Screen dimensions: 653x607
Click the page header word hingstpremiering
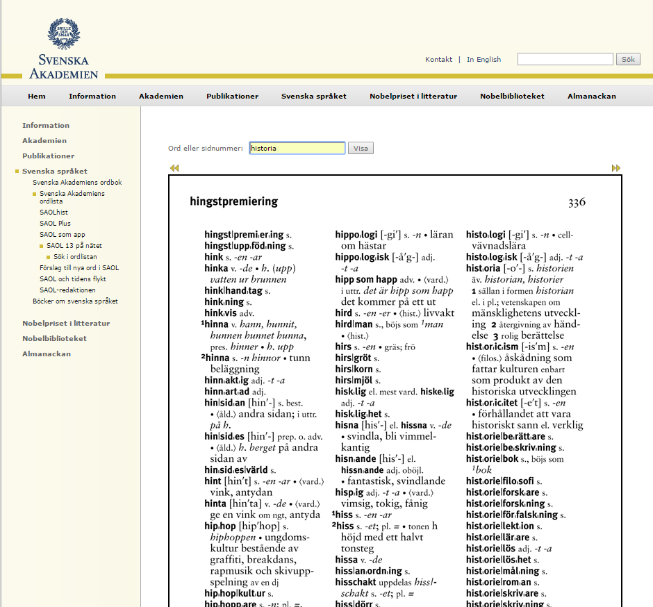coord(234,202)
